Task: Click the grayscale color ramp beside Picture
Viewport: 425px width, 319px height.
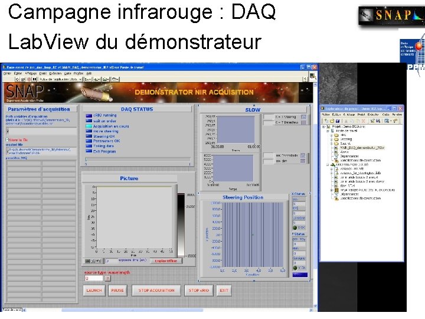Action: click(181, 224)
